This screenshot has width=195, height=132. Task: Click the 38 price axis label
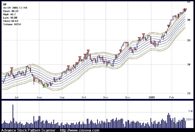tap(189, 20)
